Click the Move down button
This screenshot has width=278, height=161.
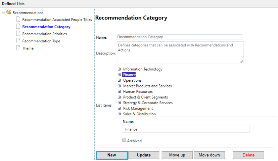pos(209,155)
